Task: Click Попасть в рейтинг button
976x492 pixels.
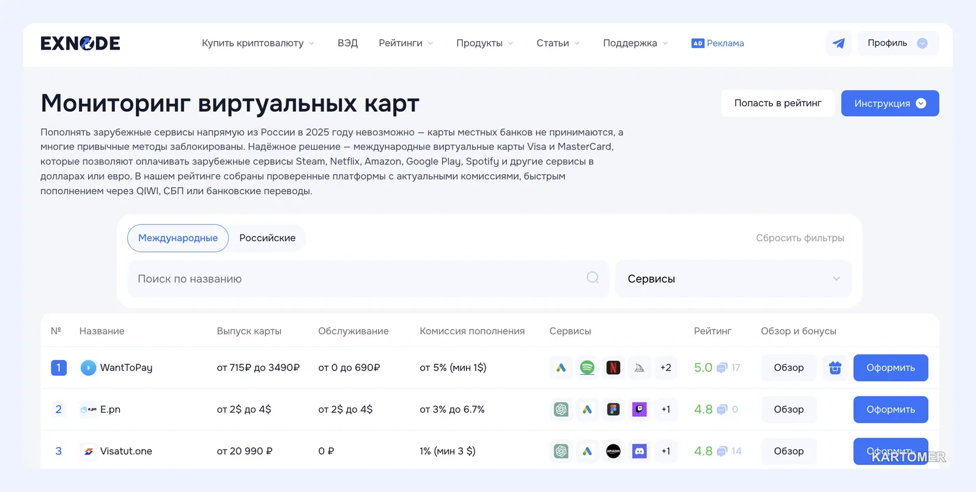Action: pyautogui.click(x=778, y=103)
